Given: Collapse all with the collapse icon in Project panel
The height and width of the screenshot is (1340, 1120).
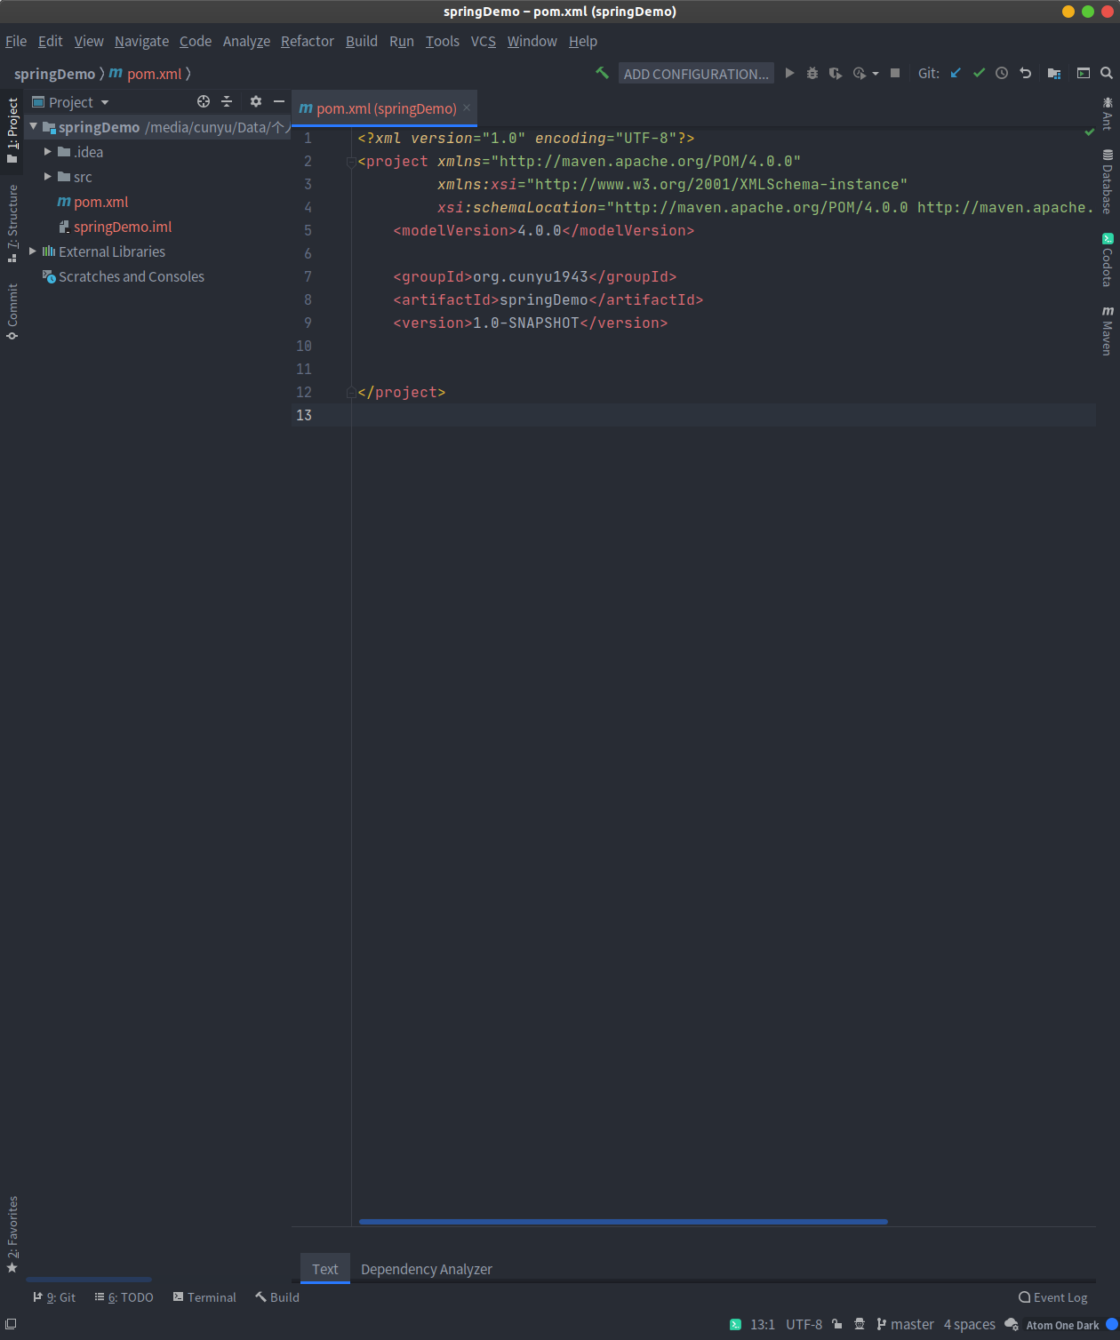Looking at the screenshot, I should tap(227, 101).
